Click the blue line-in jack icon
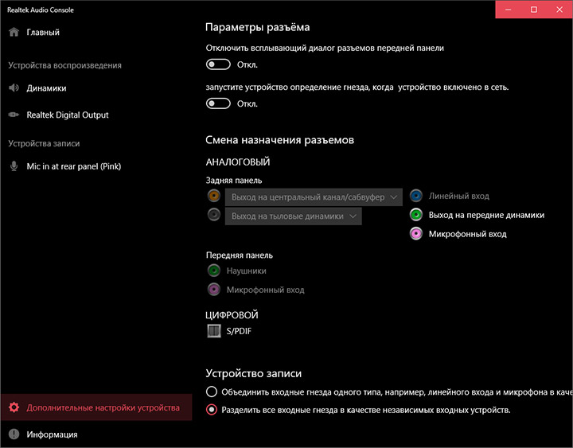Image resolution: width=573 pixels, height=448 pixels. 416,196
